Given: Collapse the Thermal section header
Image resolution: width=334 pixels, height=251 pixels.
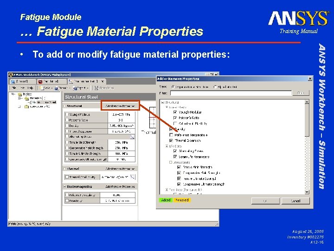Looking at the screenshot, I should 65,169.
